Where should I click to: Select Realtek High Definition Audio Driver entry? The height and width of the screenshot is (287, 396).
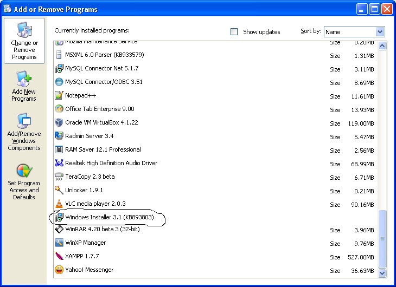pyautogui.click(x=215, y=163)
